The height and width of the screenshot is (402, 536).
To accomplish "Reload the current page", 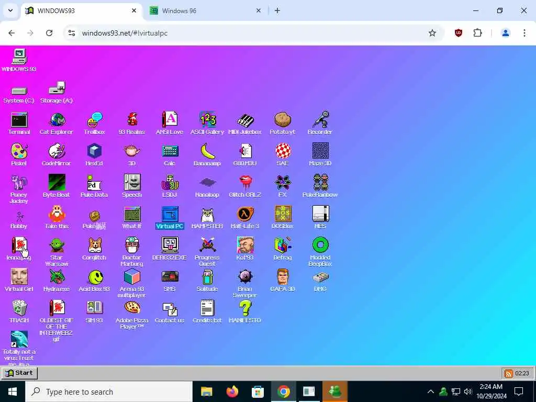I will 49,33.
